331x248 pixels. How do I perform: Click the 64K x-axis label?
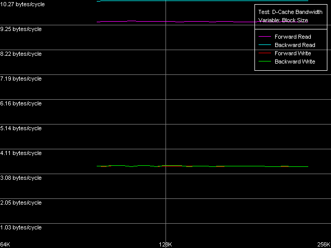click(x=5, y=244)
